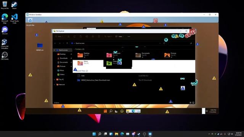Click the File Explorer Forward arrow

(x=59, y=43)
